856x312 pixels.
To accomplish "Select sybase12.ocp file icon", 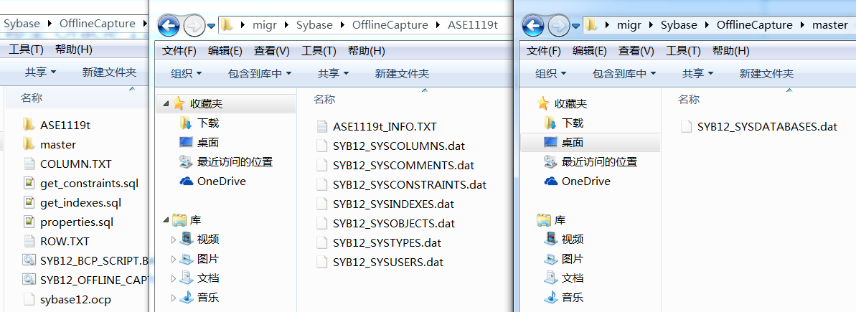I will [29, 300].
